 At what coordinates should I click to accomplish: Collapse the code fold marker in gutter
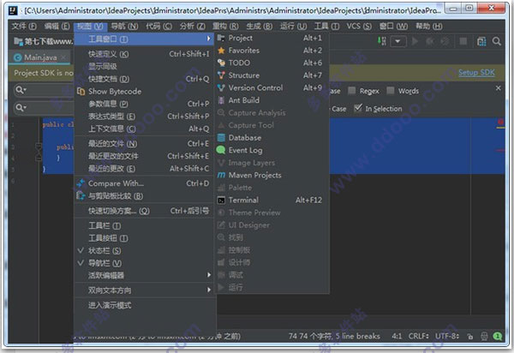pos(39,147)
